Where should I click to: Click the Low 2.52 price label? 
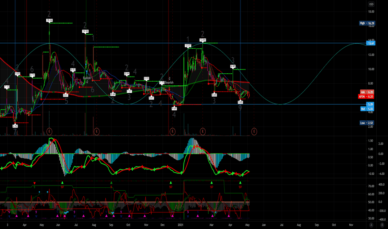click(x=367, y=123)
